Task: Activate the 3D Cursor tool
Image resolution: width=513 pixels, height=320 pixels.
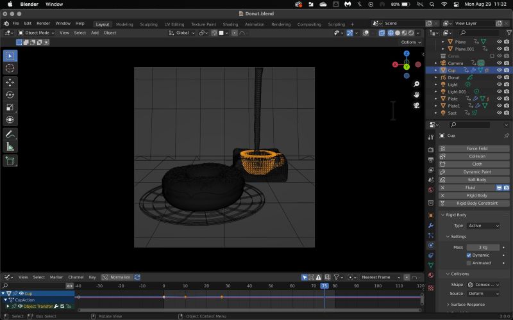Action: (10, 68)
